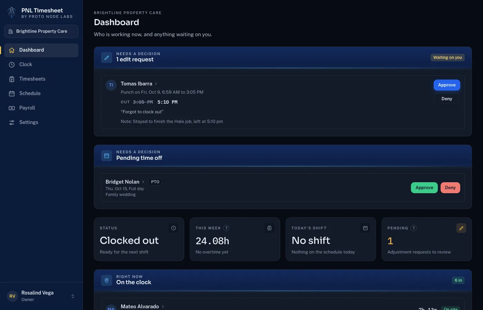
Task: Expand chevron next to Bridget Nolan
Action: pyautogui.click(x=143, y=182)
